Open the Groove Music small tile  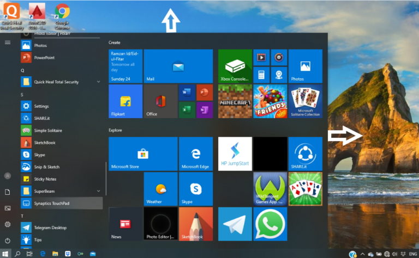click(279, 57)
